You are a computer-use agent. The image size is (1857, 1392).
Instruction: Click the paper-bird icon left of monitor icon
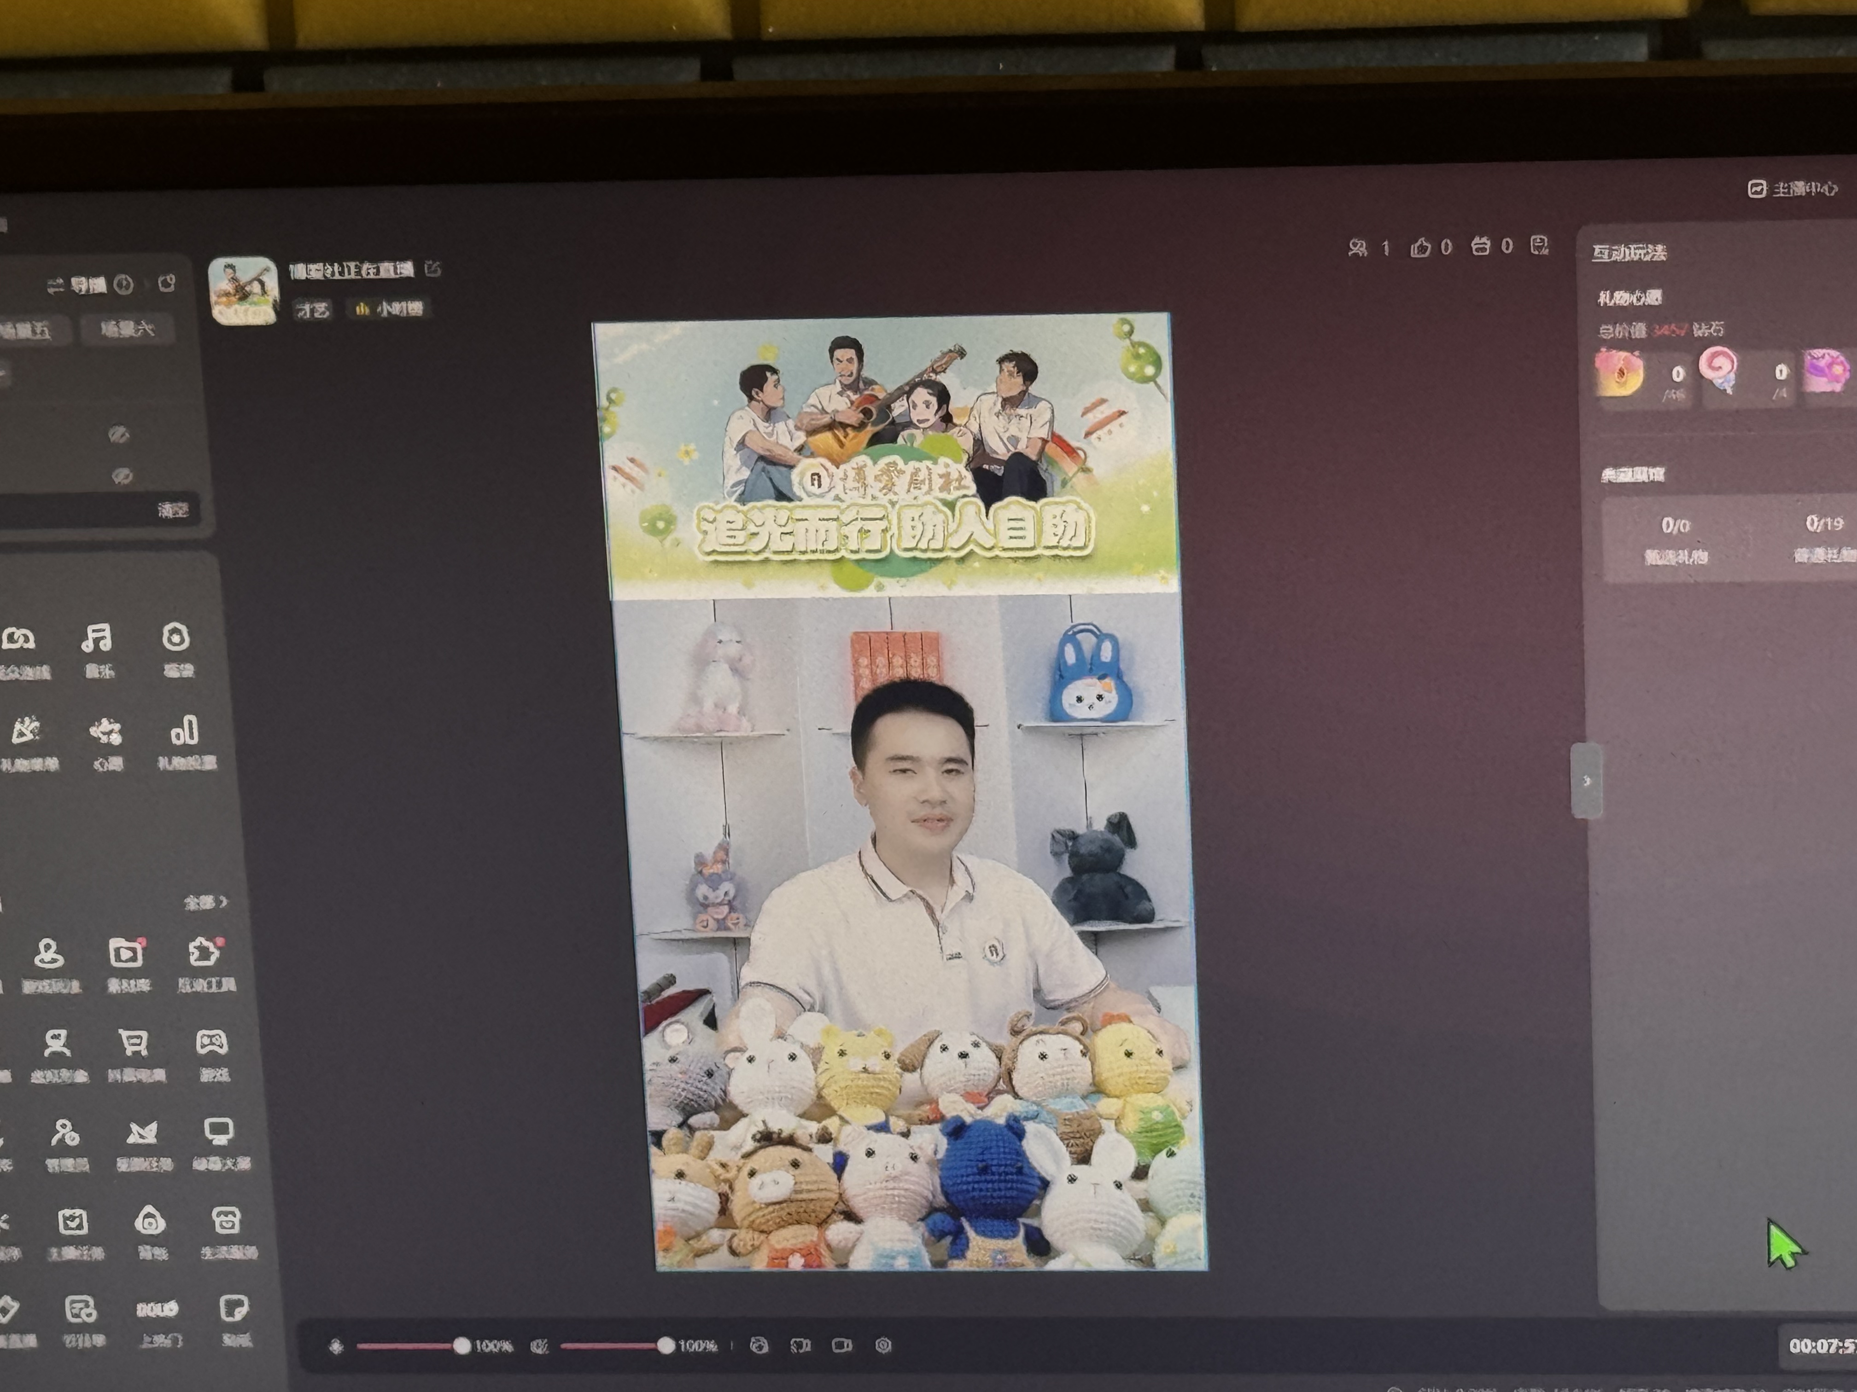click(141, 1133)
